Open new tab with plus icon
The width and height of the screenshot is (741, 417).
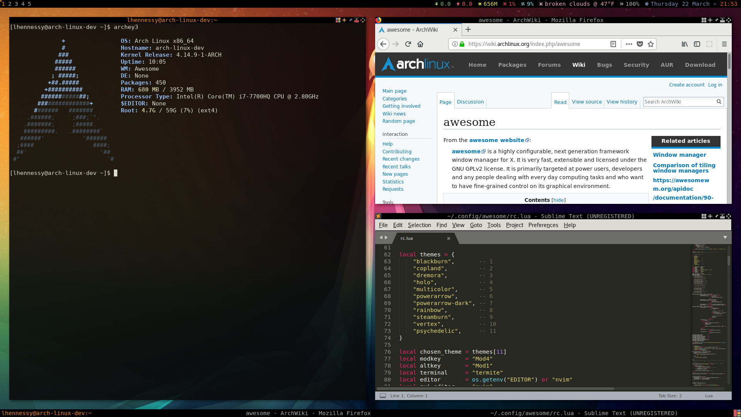click(468, 30)
